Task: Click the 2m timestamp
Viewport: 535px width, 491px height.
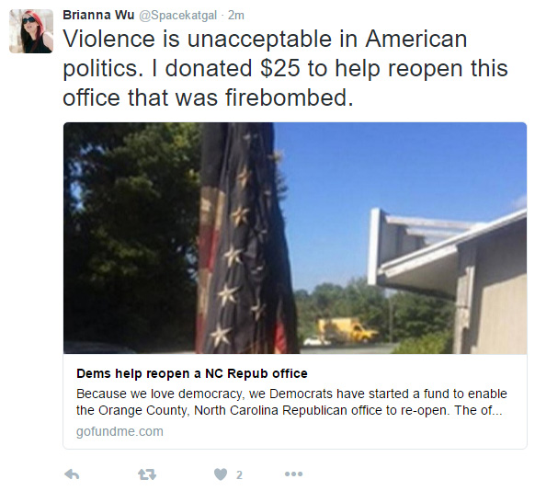Action: click(236, 16)
